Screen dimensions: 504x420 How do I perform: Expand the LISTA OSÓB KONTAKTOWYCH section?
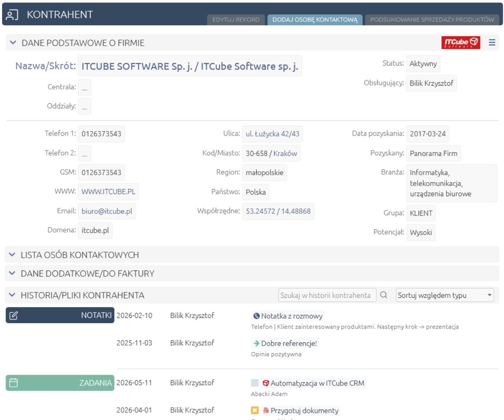tap(12, 255)
